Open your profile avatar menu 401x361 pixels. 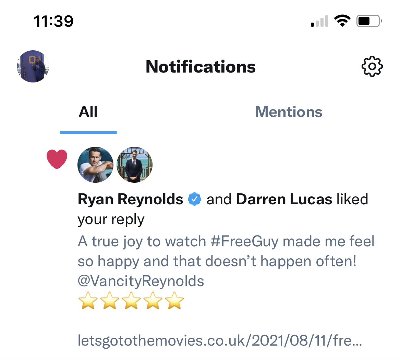click(33, 66)
